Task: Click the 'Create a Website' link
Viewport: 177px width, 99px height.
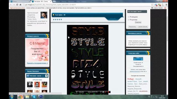Action: coord(157,8)
